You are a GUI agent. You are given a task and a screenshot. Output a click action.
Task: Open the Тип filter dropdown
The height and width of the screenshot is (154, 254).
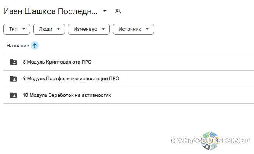point(16,29)
